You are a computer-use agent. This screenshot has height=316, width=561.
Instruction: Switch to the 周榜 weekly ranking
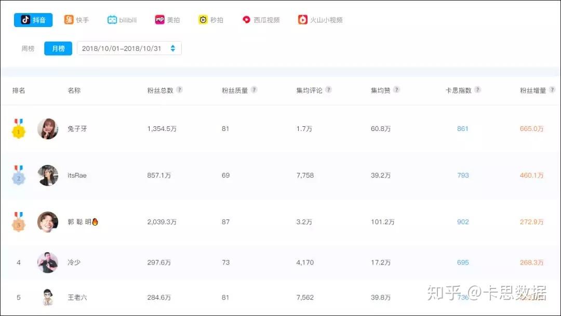[28, 48]
